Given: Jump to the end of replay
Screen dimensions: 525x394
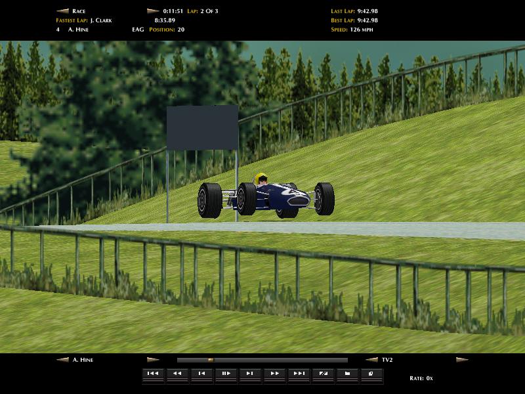Looking at the screenshot, I should pos(299,374).
